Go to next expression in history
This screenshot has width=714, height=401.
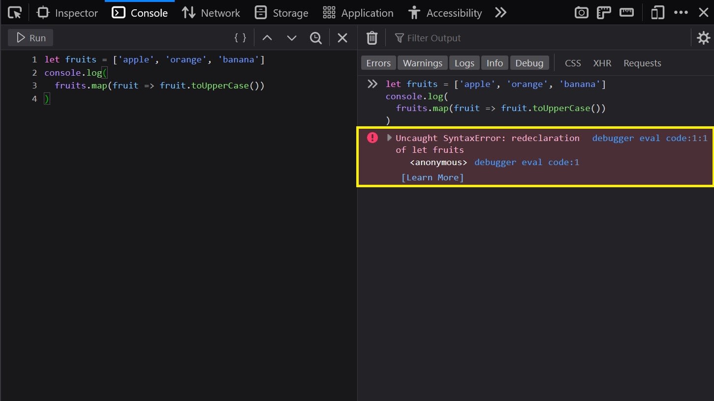(292, 38)
